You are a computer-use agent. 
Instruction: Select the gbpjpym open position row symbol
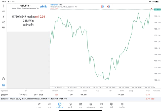click(x=5, y=95)
